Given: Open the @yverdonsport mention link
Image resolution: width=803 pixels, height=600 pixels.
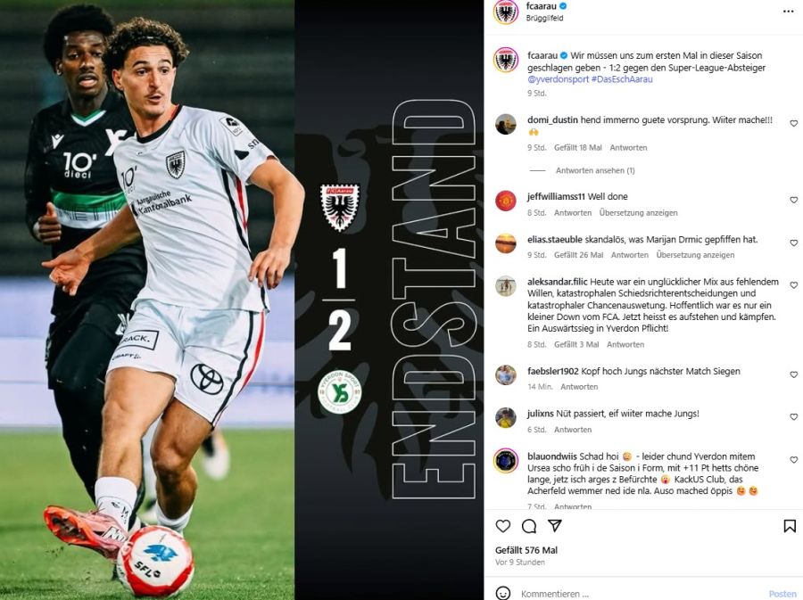Looking at the screenshot, I should (x=558, y=79).
